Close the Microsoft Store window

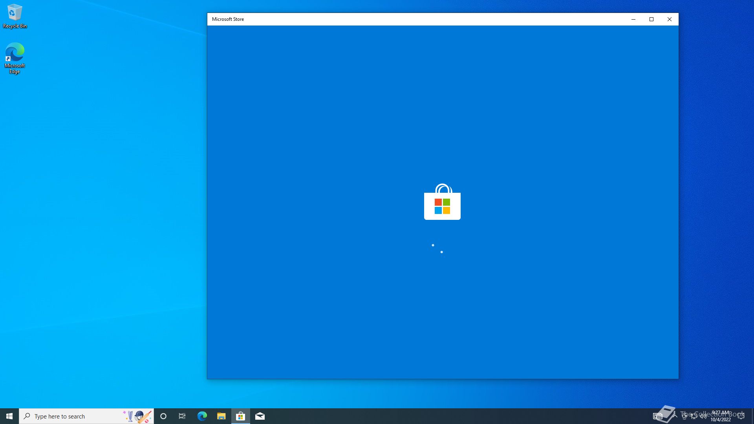(x=670, y=19)
